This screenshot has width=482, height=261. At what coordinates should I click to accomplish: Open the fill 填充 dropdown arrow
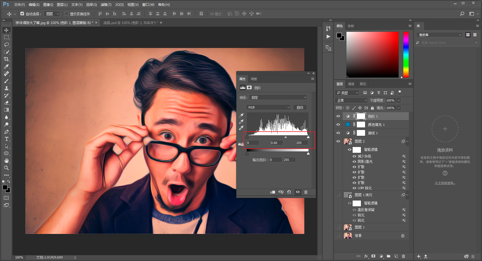(399, 108)
